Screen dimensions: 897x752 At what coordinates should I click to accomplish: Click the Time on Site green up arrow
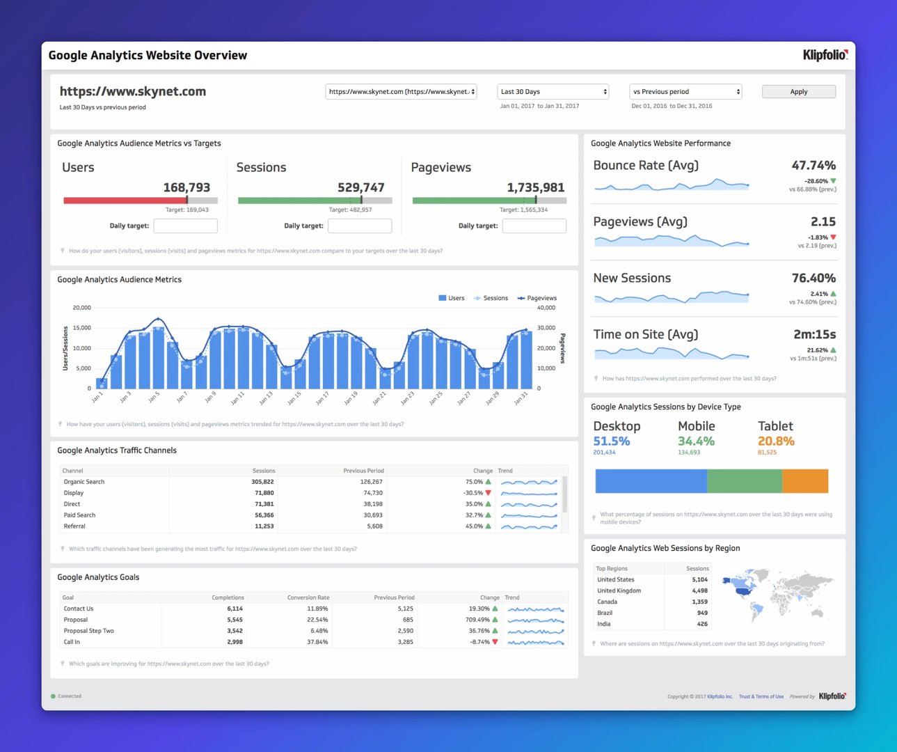pos(834,350)
